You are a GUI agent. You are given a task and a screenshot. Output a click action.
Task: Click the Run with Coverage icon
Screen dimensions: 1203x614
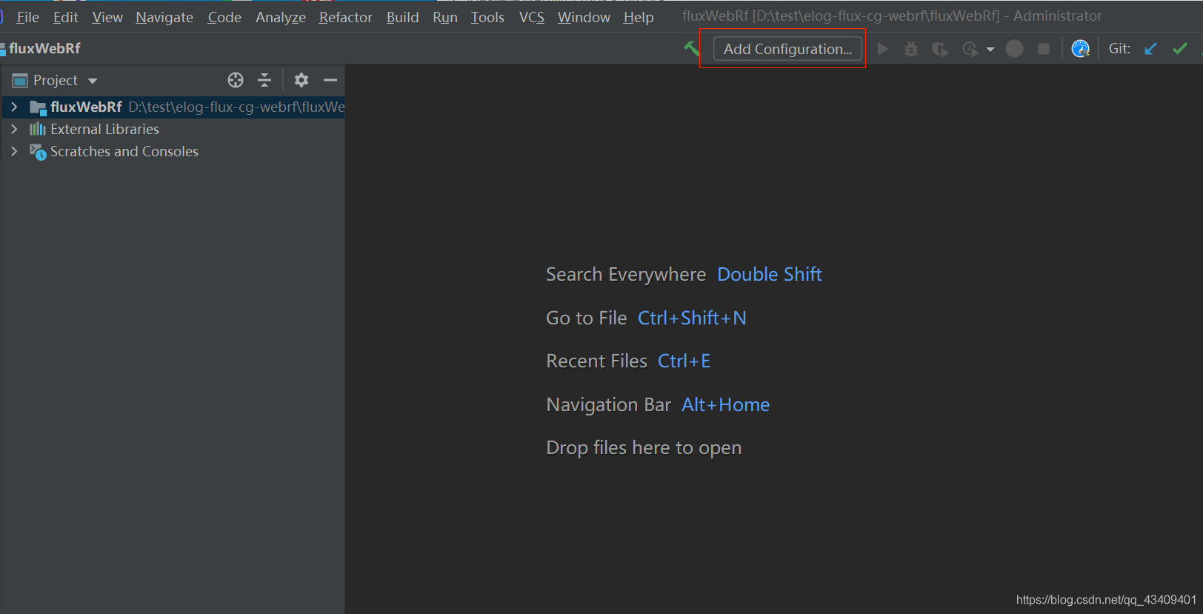tap(940, 49)
